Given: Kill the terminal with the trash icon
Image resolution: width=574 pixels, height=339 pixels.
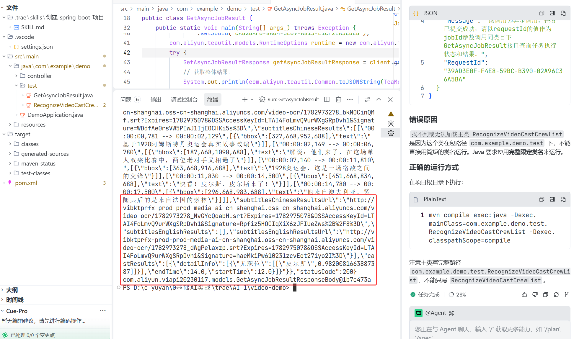Looking at the screenshot, I should [338, 100].
